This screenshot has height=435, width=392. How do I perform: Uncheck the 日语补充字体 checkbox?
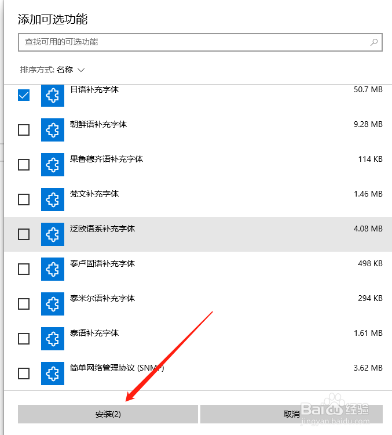[x=24, y=95]
